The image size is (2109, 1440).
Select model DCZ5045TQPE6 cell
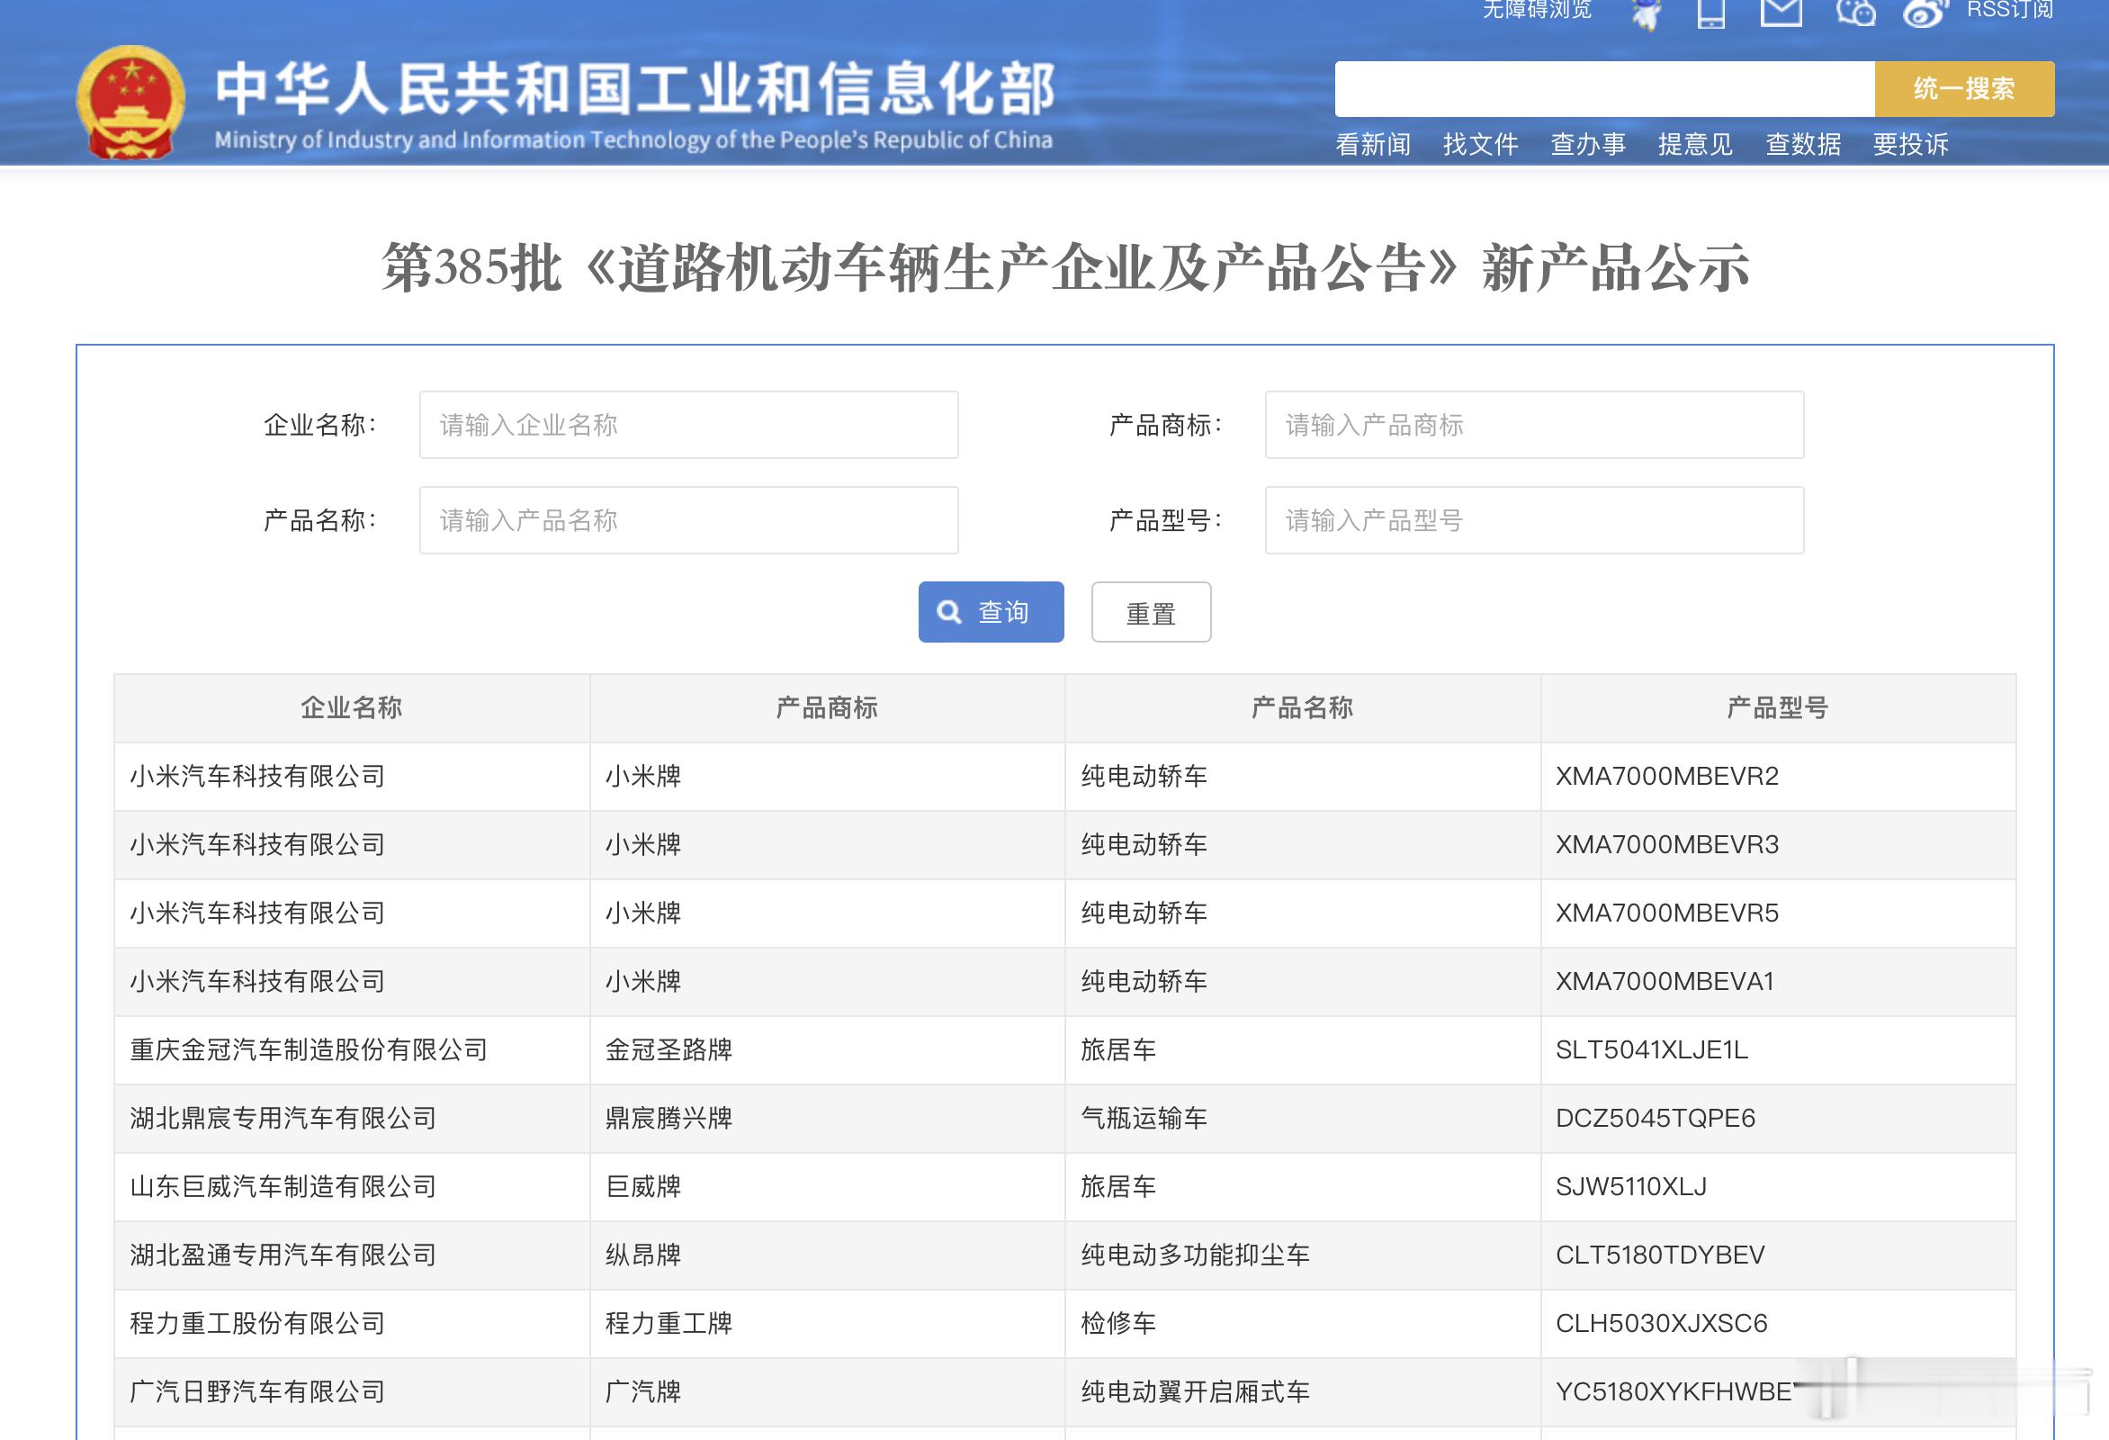point(1777,1118)
